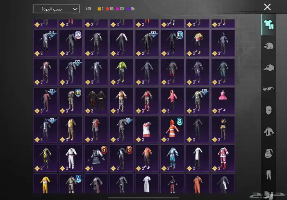Select the jacket tops category icon
Image resolution: width=287 pixels, height=200 pixels.
[268, 131]
